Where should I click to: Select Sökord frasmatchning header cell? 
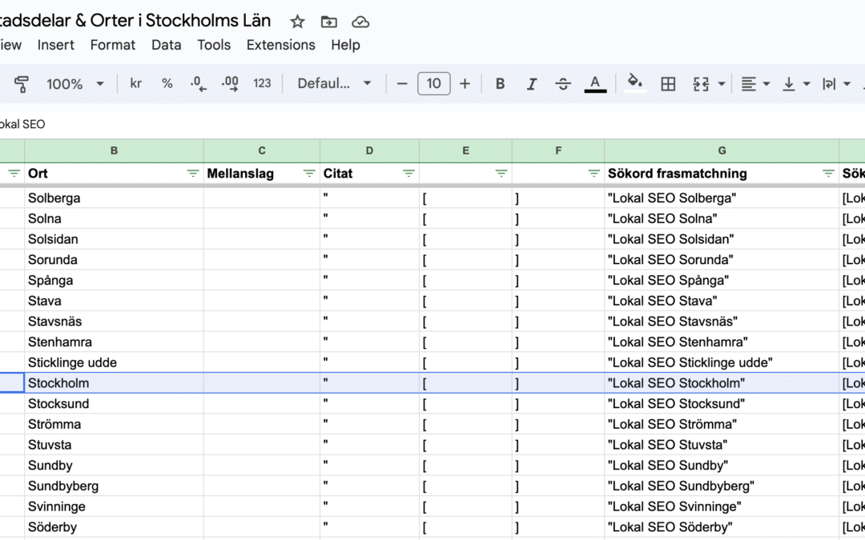point(722,174)
